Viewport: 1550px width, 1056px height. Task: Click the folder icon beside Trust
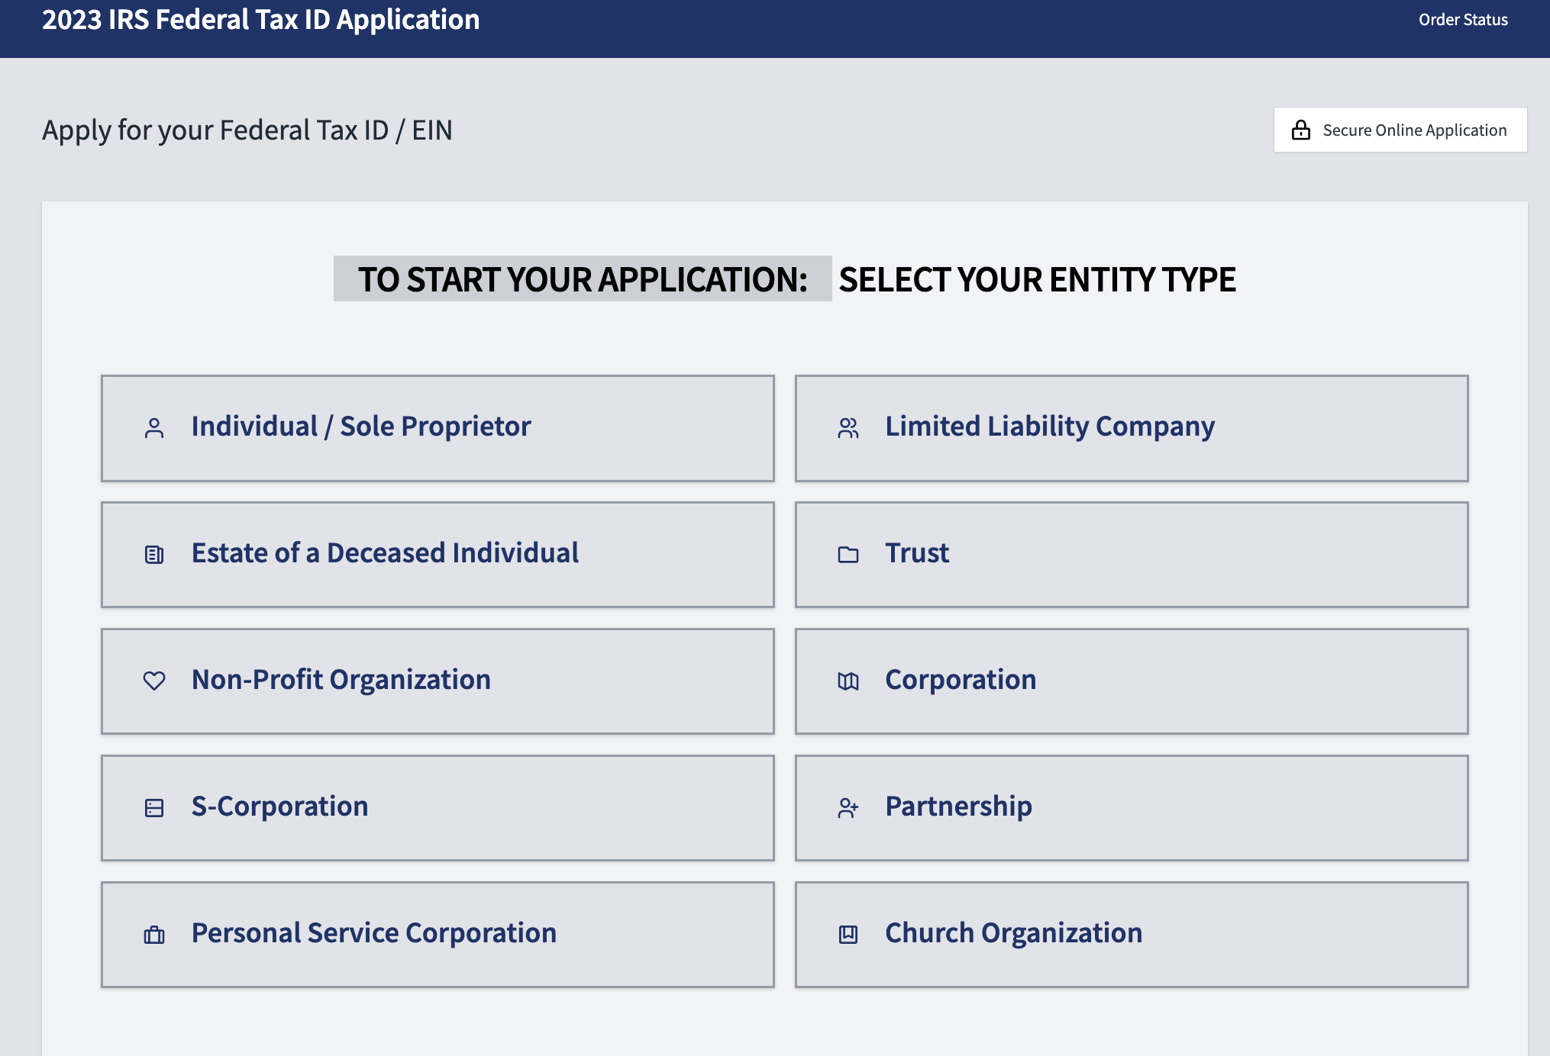pos(848,555)
